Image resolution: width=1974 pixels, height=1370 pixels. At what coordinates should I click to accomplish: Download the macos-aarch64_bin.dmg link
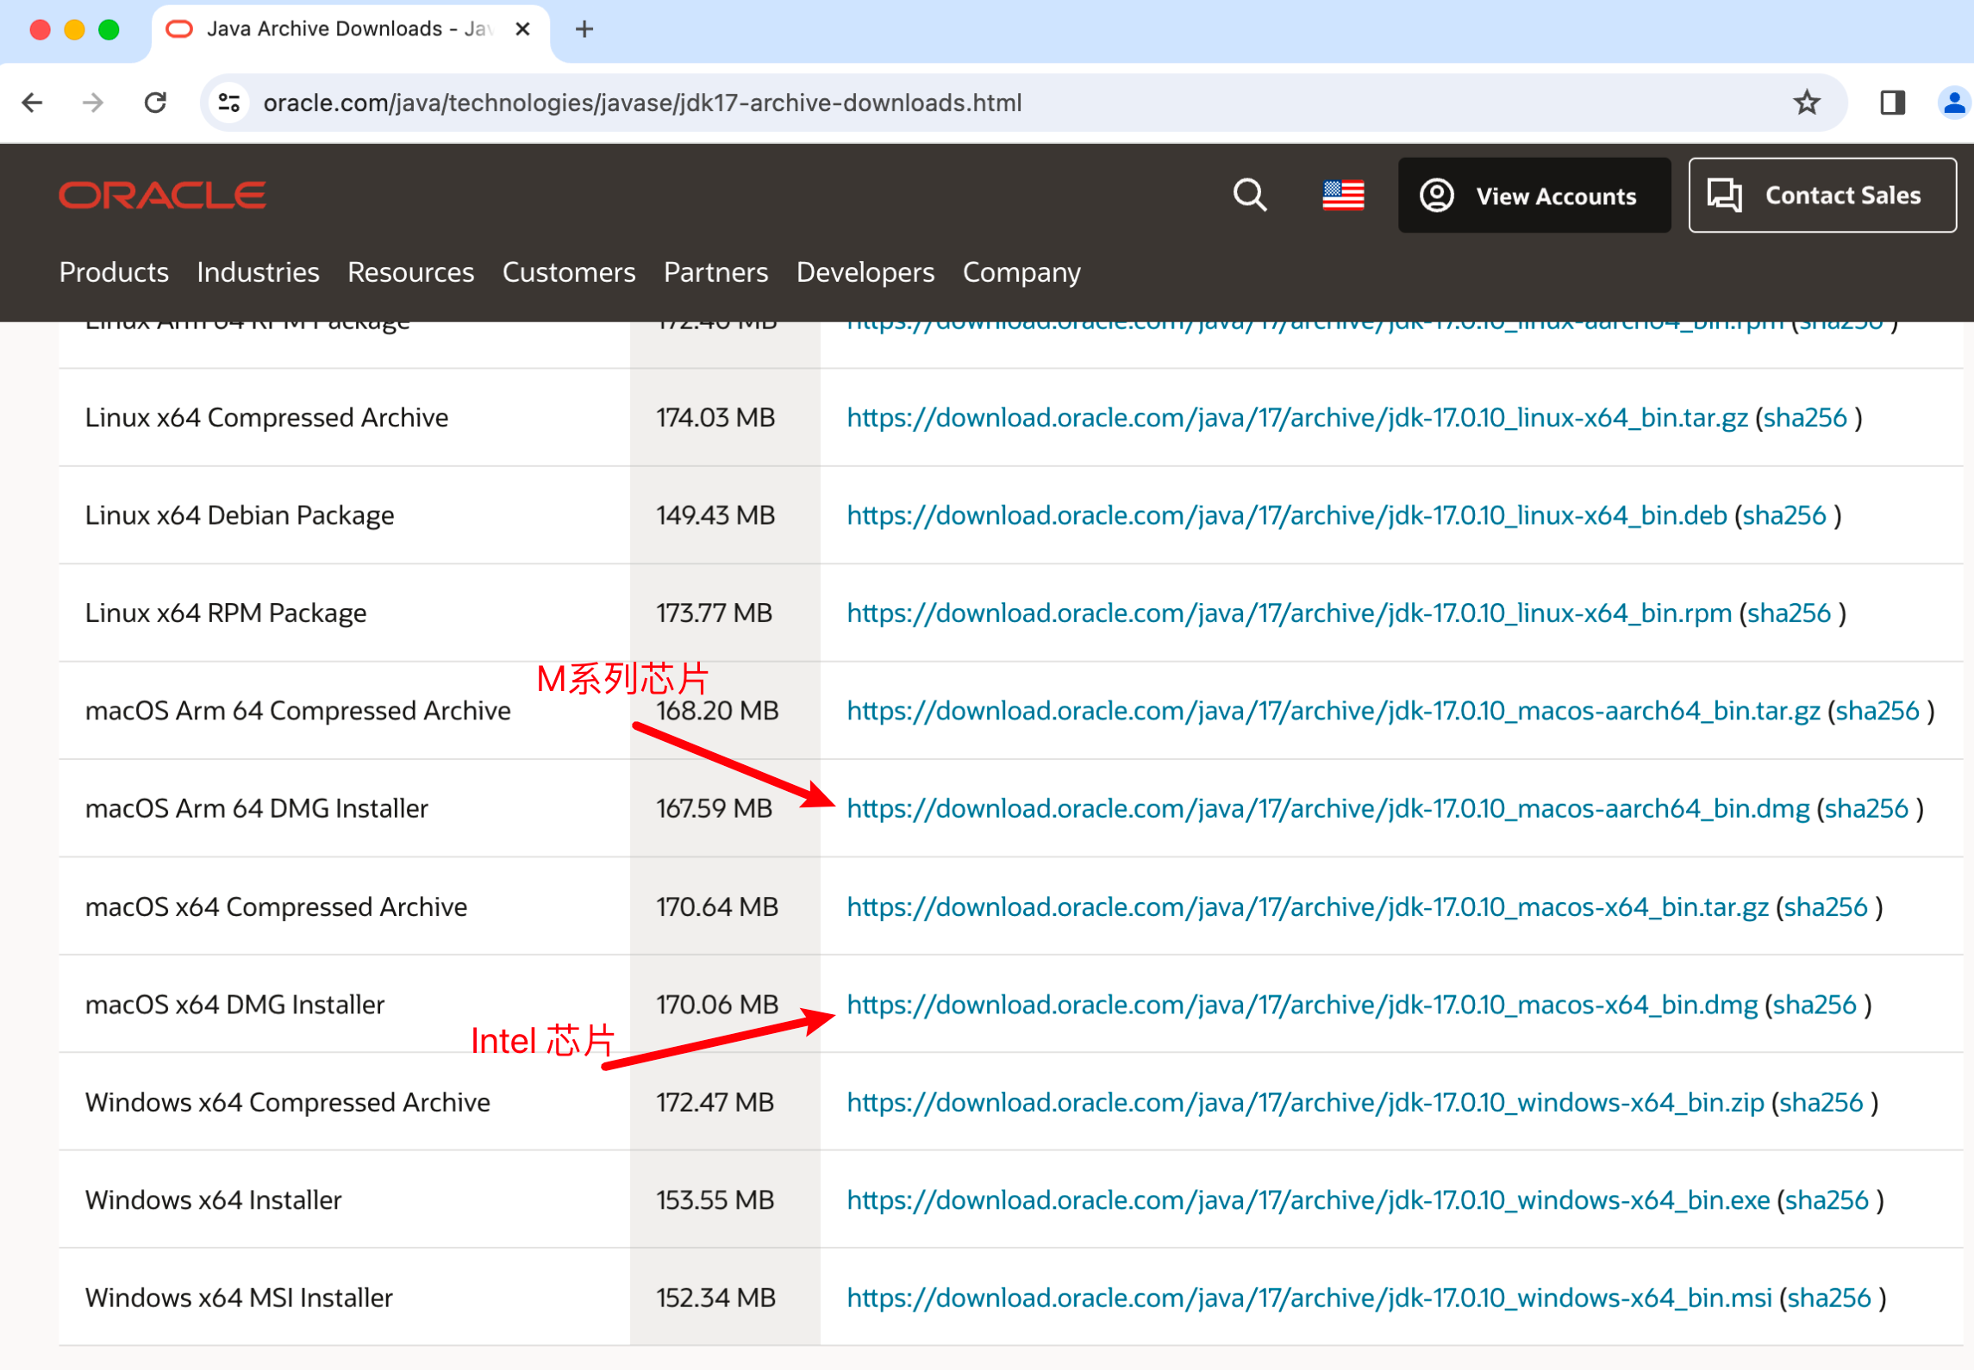click(1327, 808)
